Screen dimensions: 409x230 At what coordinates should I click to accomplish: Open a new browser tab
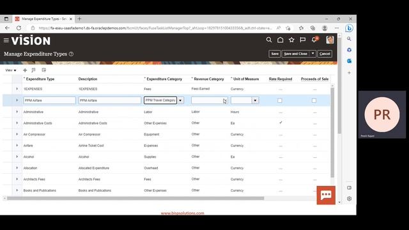click(79, 19)
